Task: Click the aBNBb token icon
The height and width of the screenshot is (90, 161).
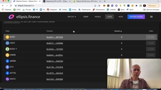Action: [7, 61]
